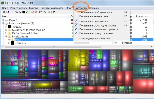
Task: Click the help key icon in toolbar
Action: tap(54, 12)
